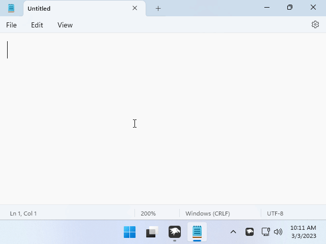Click inside the empty text editing area

163,122
